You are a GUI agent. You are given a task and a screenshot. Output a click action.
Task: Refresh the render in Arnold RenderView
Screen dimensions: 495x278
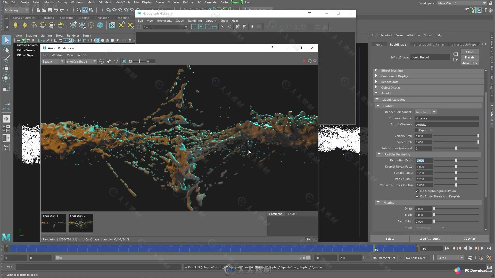point(310,61)
